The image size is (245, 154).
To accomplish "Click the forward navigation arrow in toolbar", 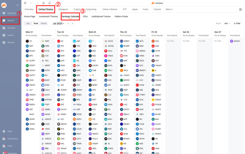I will pos(38,3).
